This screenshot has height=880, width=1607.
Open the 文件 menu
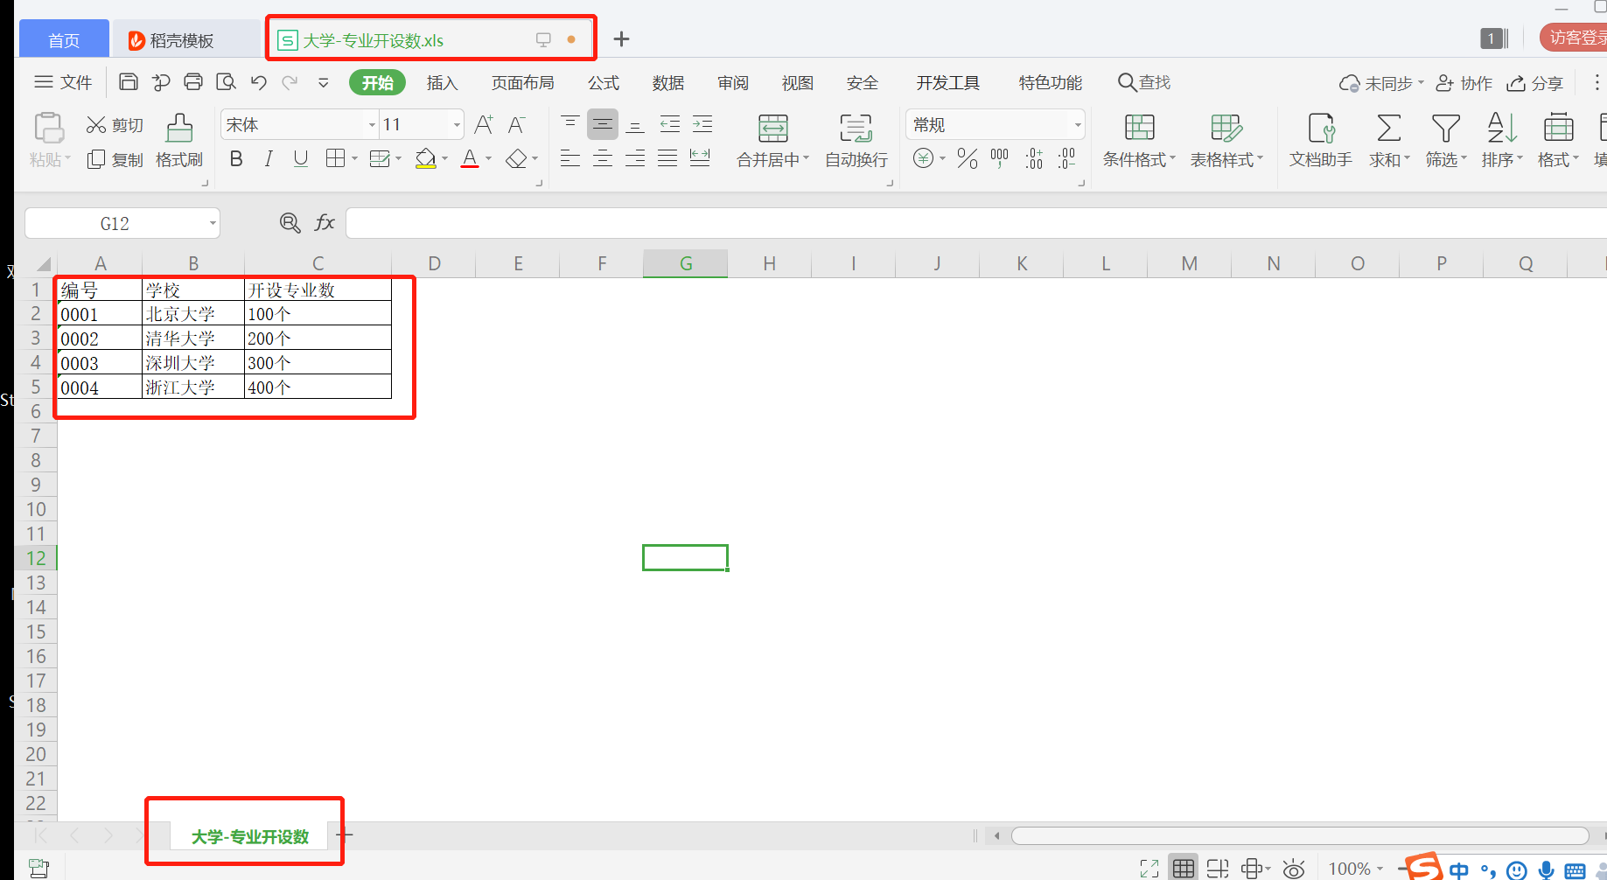(63, 82)
